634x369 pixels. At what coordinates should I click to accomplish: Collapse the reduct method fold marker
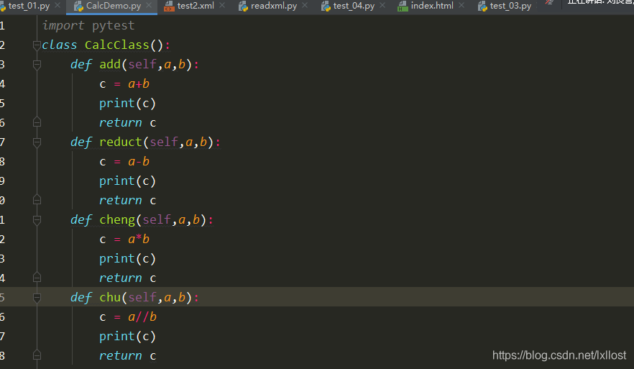click(37, 142)
